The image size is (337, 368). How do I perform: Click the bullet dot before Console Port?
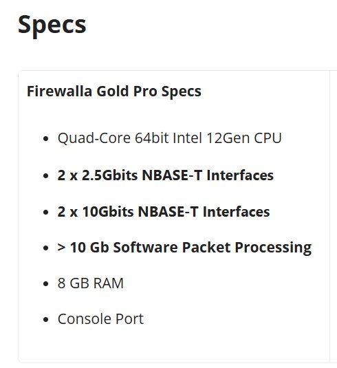point(46,319)
